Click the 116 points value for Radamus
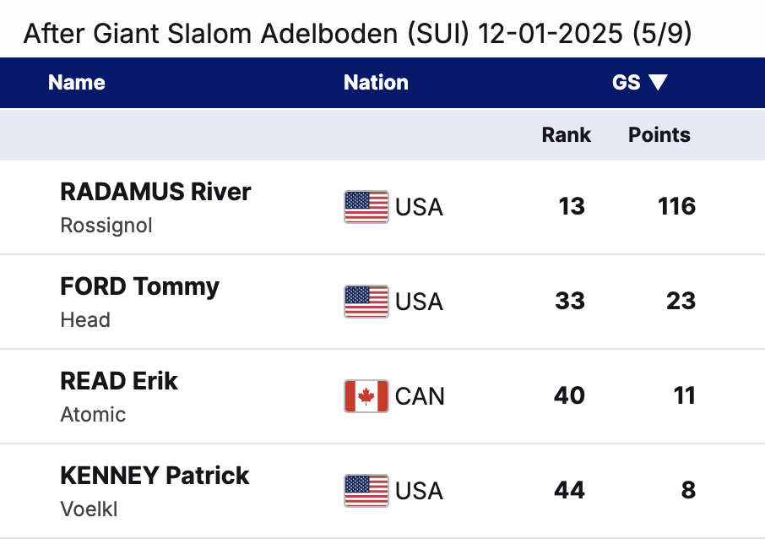This screenshot has height=539, width=765. (676, 207)
